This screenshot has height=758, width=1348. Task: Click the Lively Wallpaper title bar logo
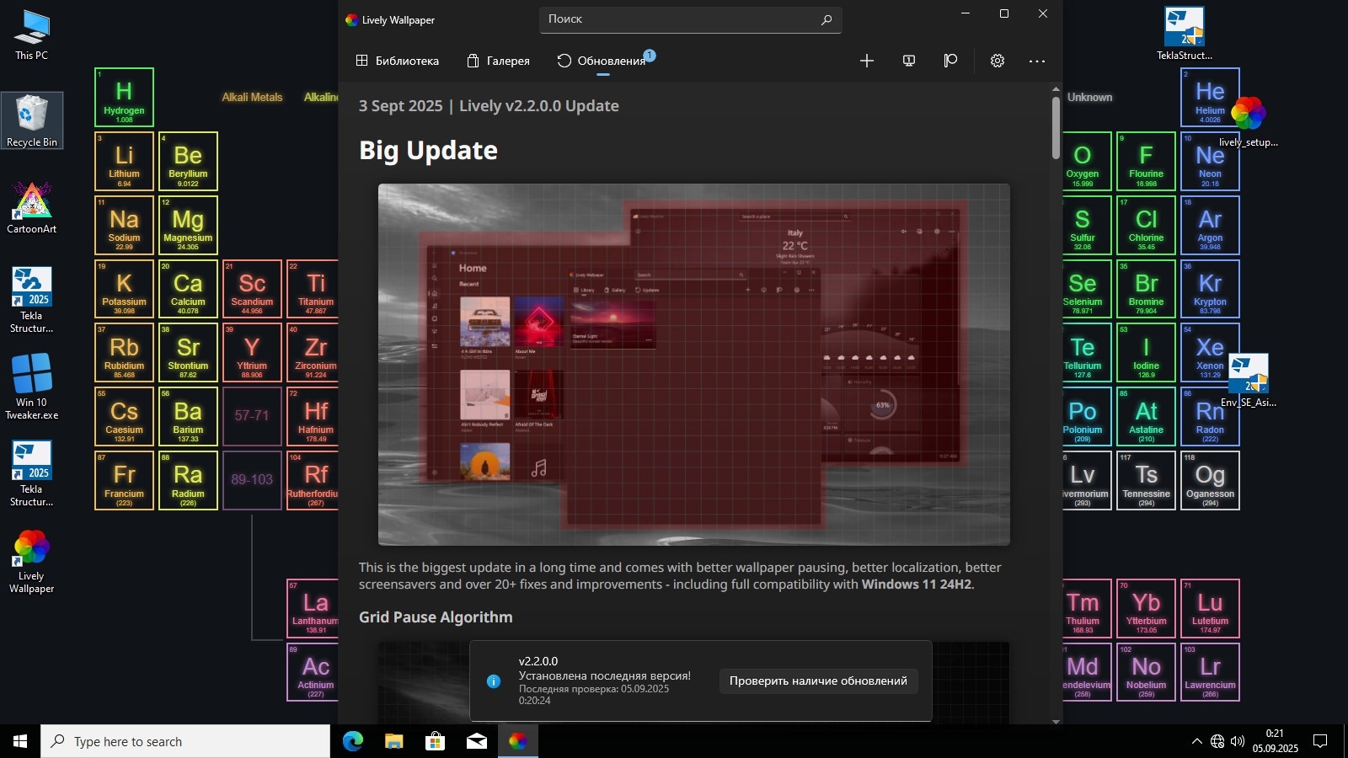(352, 20)
